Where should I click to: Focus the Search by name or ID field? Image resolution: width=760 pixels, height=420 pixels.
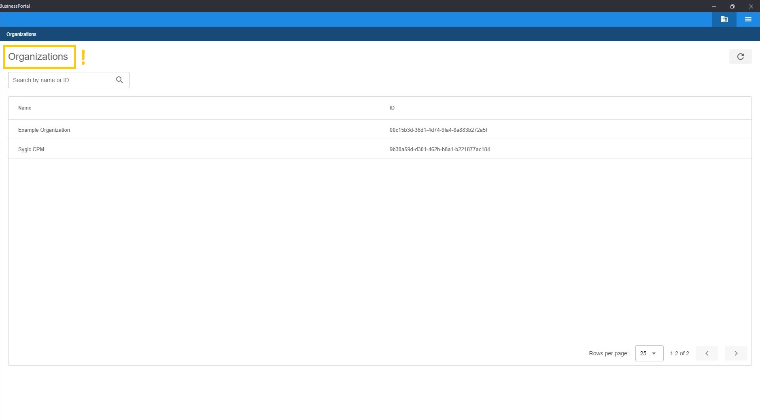tap(61, 80)
